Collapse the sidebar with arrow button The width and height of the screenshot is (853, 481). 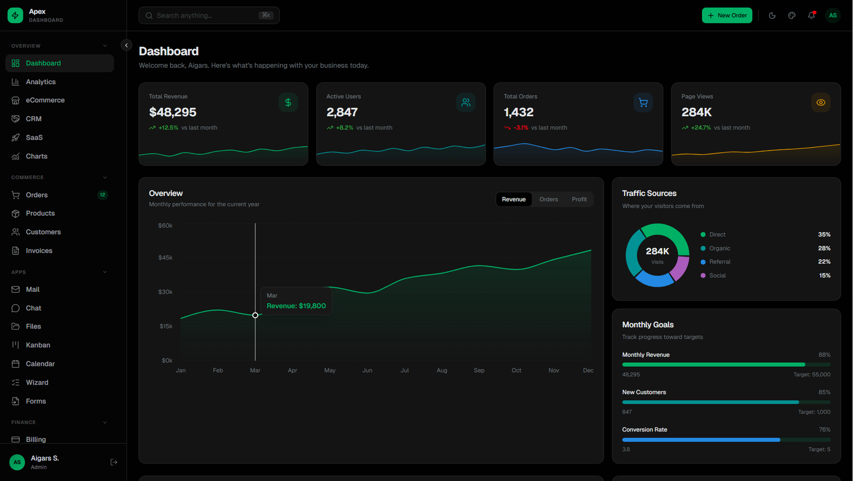tap(126, 45)
